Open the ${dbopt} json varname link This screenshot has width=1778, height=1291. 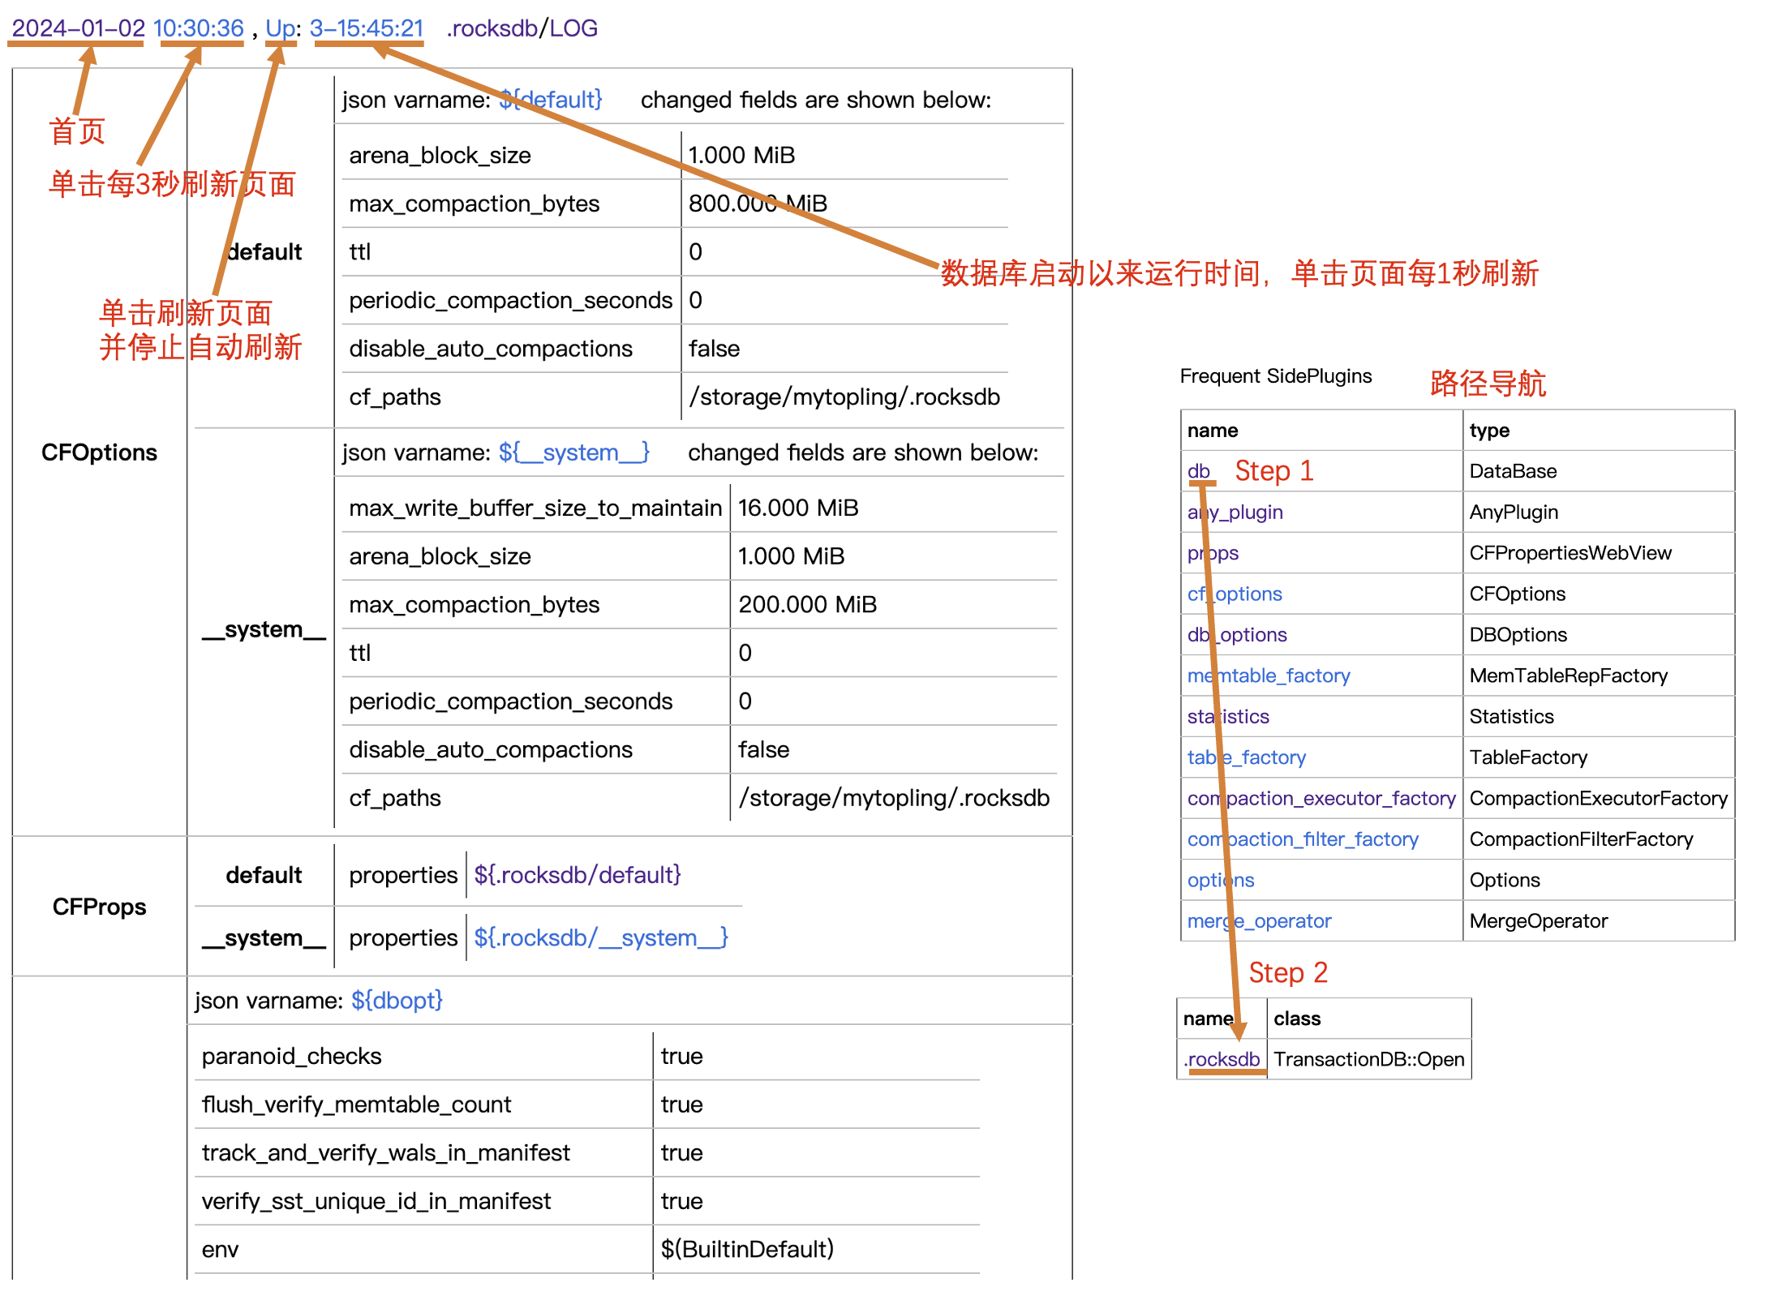(x=397, y=1001)
